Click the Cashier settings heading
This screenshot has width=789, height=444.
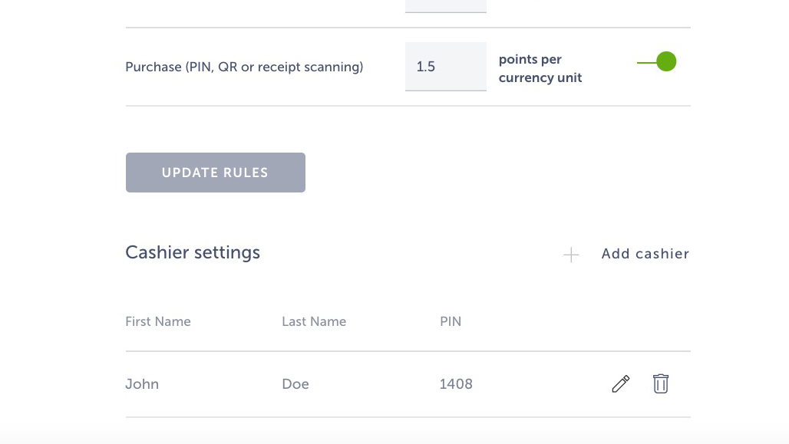click(x=193, y=252)
